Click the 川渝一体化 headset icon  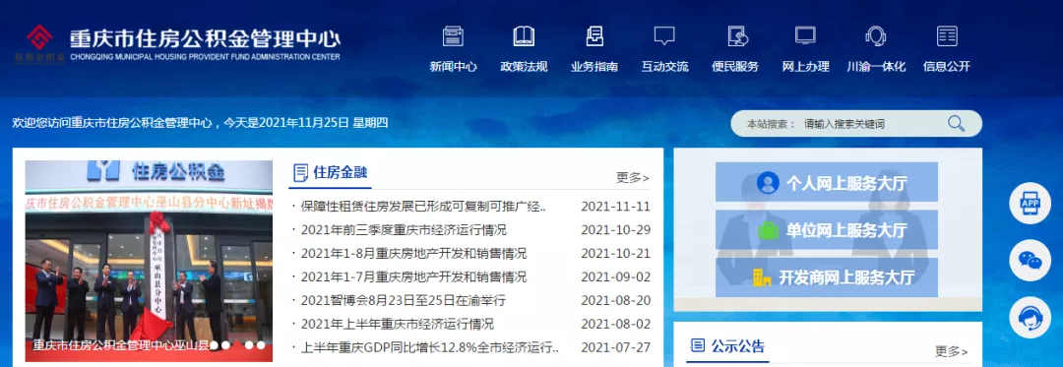tap(876, 35)
